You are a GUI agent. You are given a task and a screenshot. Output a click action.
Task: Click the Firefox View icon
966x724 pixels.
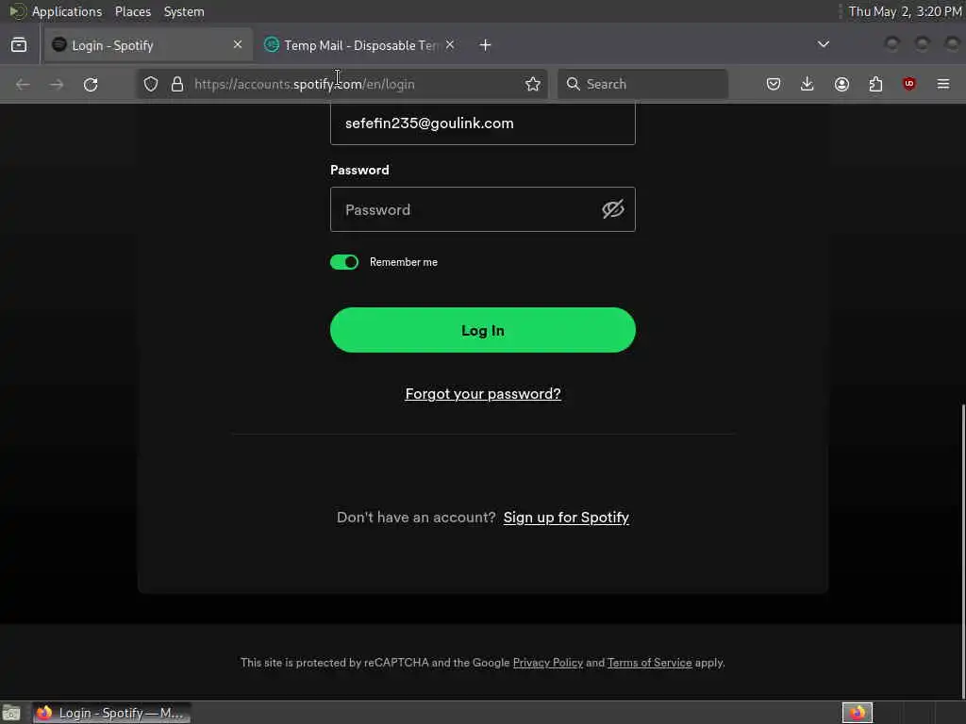(19, 45)
